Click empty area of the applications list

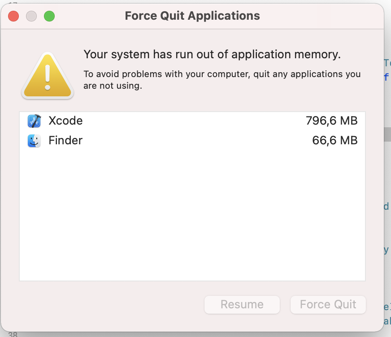pos(192,215)
